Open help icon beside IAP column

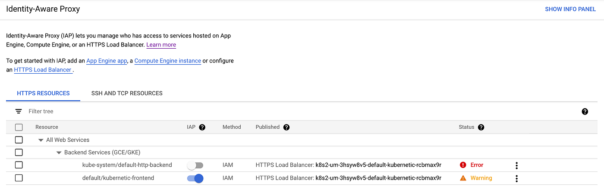[202, 127]
